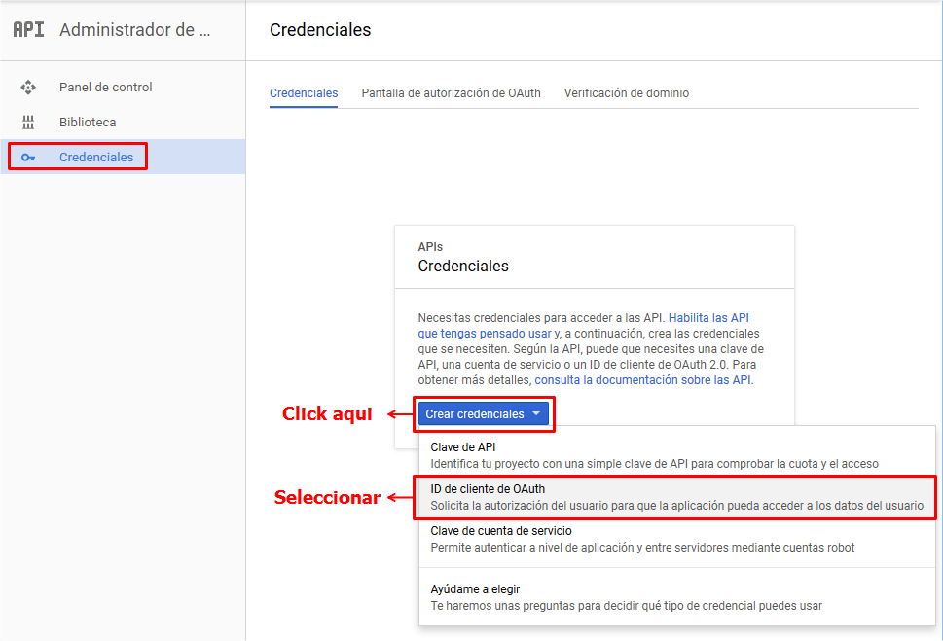943x641 pixels.
Task: Open 'consulta la documentación sobre las API' link
Action: tap(642, 380)
